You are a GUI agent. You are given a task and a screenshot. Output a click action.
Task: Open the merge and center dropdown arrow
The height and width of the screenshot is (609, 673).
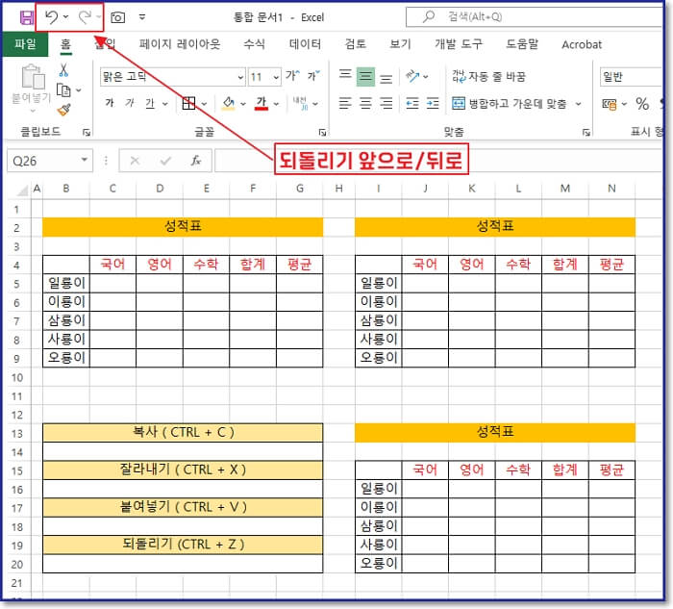point(578,104)
